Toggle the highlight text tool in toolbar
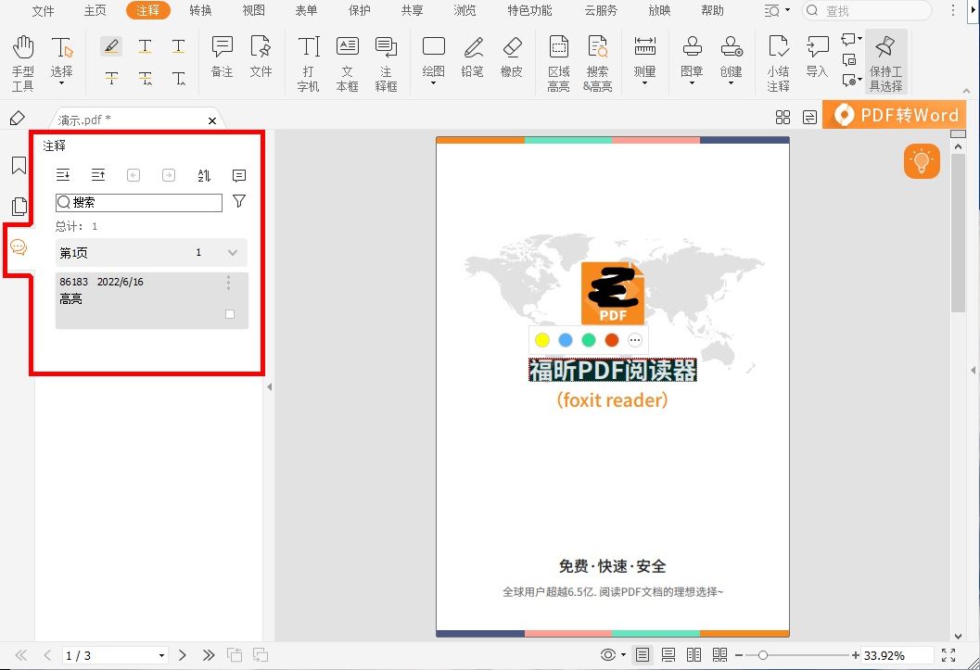Viewport: 980px width, 670px height. click(111, 44)
